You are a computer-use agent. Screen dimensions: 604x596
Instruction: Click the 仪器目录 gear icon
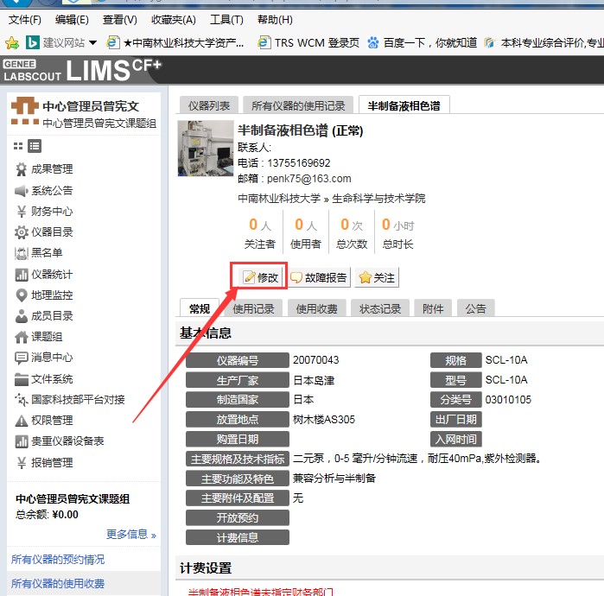point(22,232)
